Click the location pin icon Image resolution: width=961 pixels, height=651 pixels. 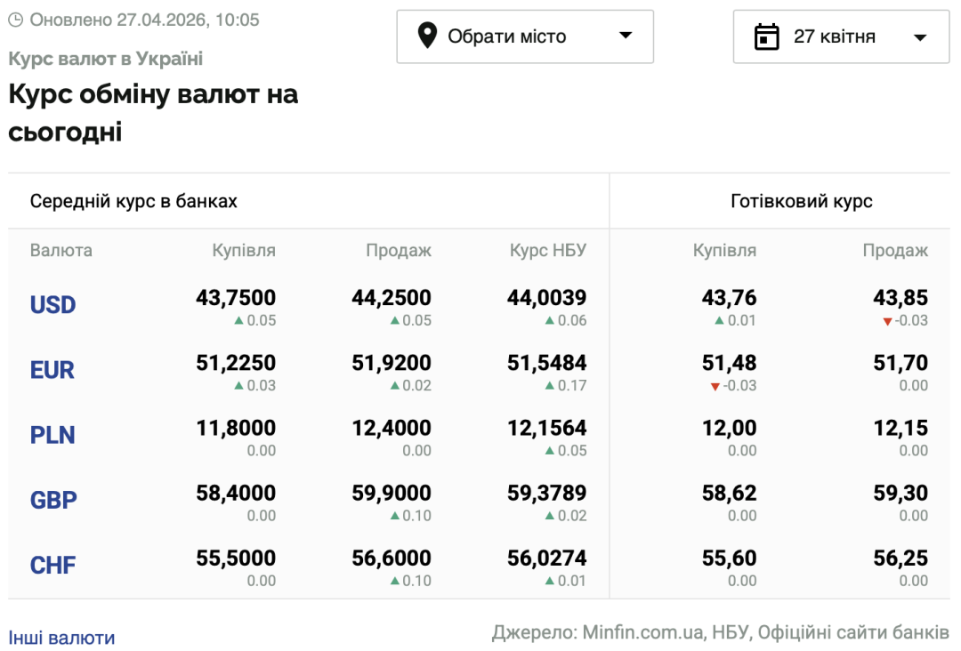pos(427,36)
